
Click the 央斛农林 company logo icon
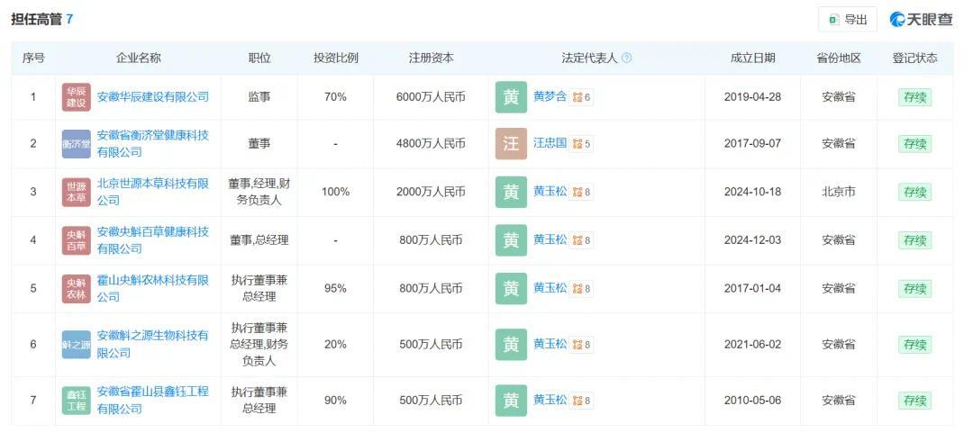click(76, 289)
